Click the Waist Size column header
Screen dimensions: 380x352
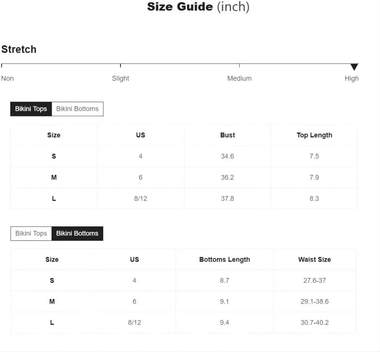[x=314, y=260]
